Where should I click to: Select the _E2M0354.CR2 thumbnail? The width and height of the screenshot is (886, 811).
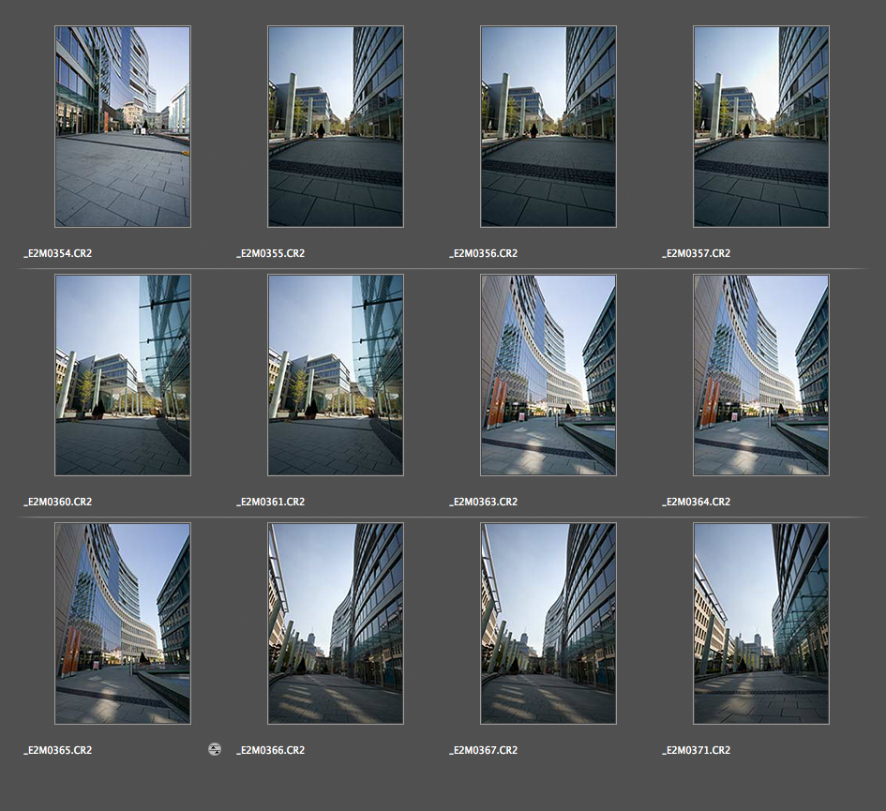(x=123, y=127)
